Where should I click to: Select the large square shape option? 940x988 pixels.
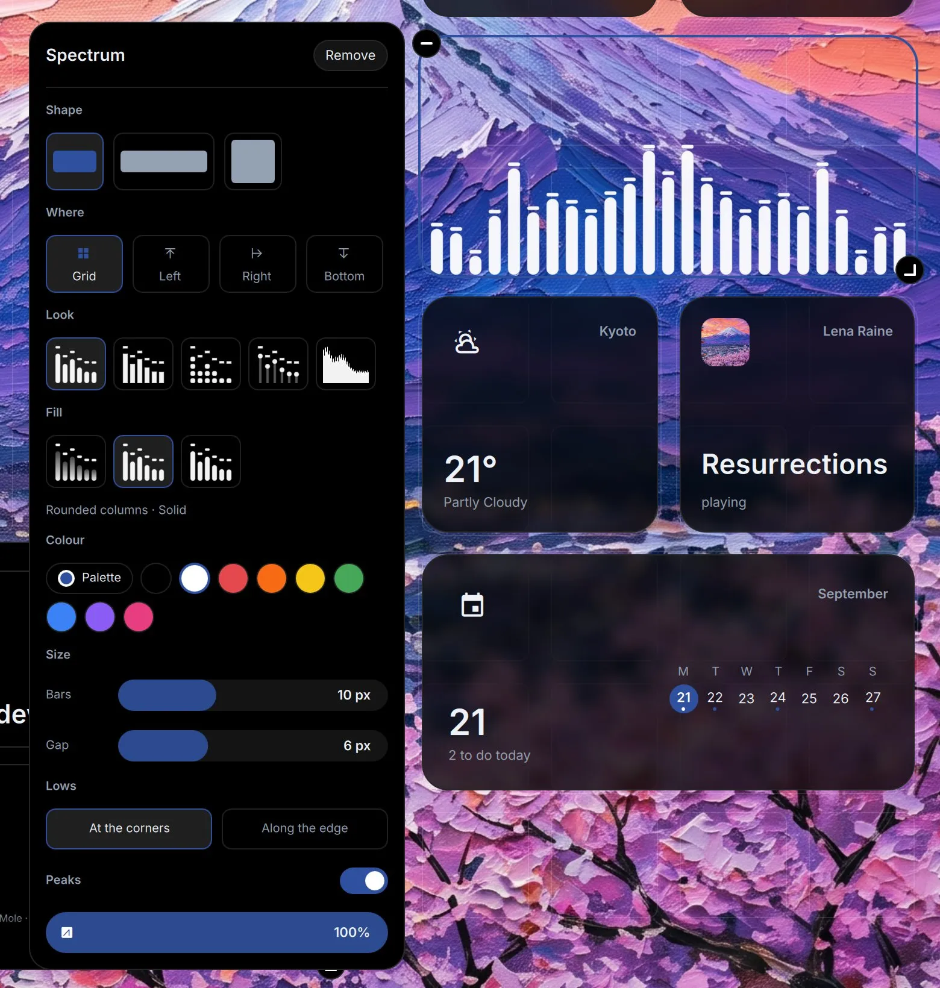coord(253,161)
